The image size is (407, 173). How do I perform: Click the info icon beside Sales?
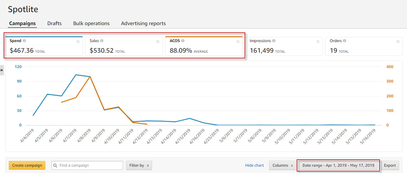click(102, 41)
